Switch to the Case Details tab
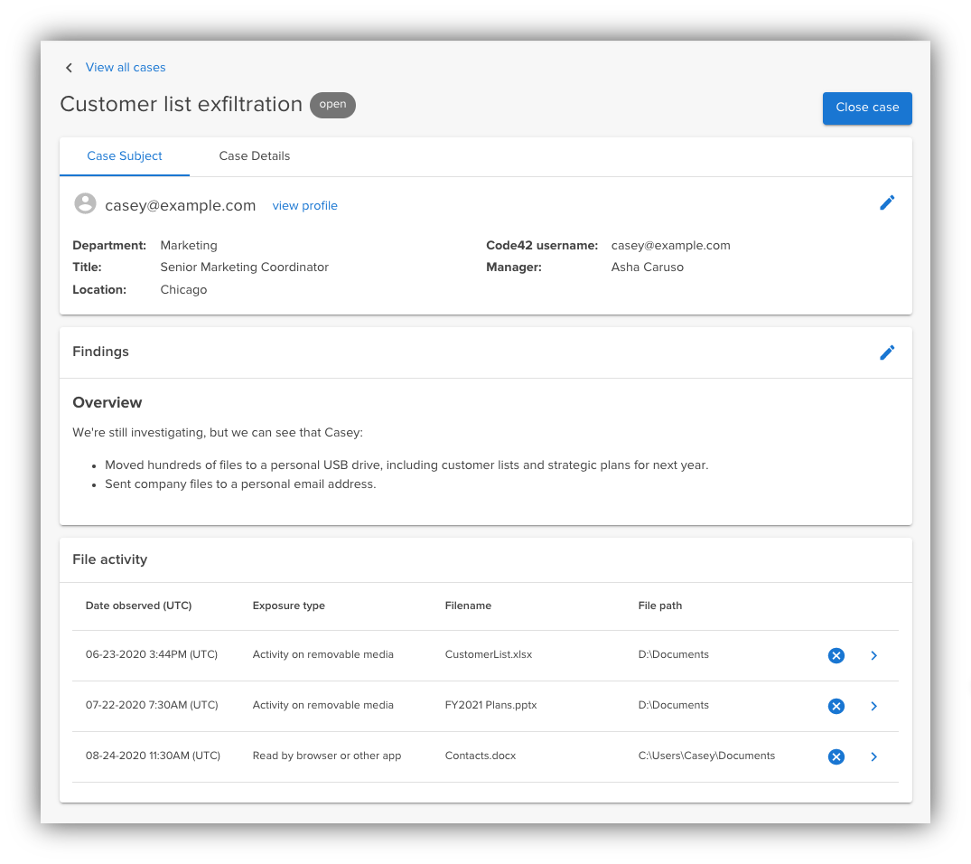The image size is (971, 864). 255,156
